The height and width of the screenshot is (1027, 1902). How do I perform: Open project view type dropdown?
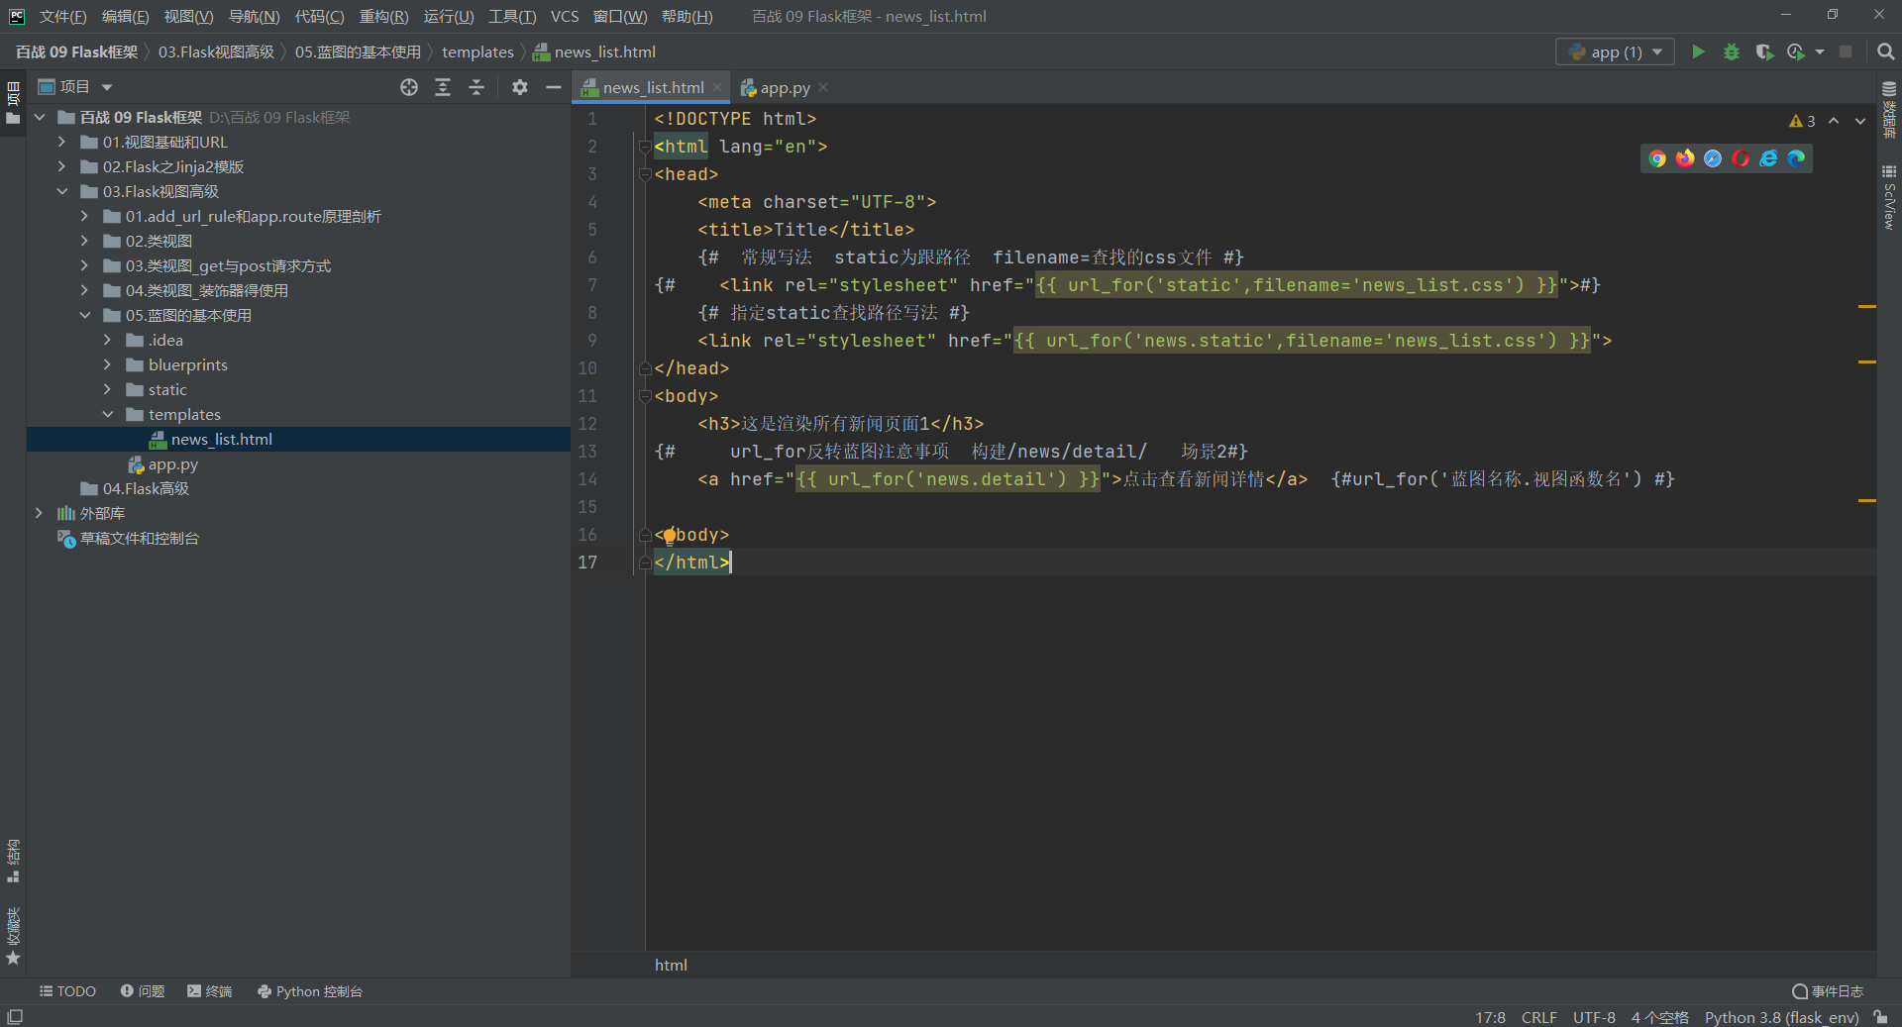(x=75, y=87)
